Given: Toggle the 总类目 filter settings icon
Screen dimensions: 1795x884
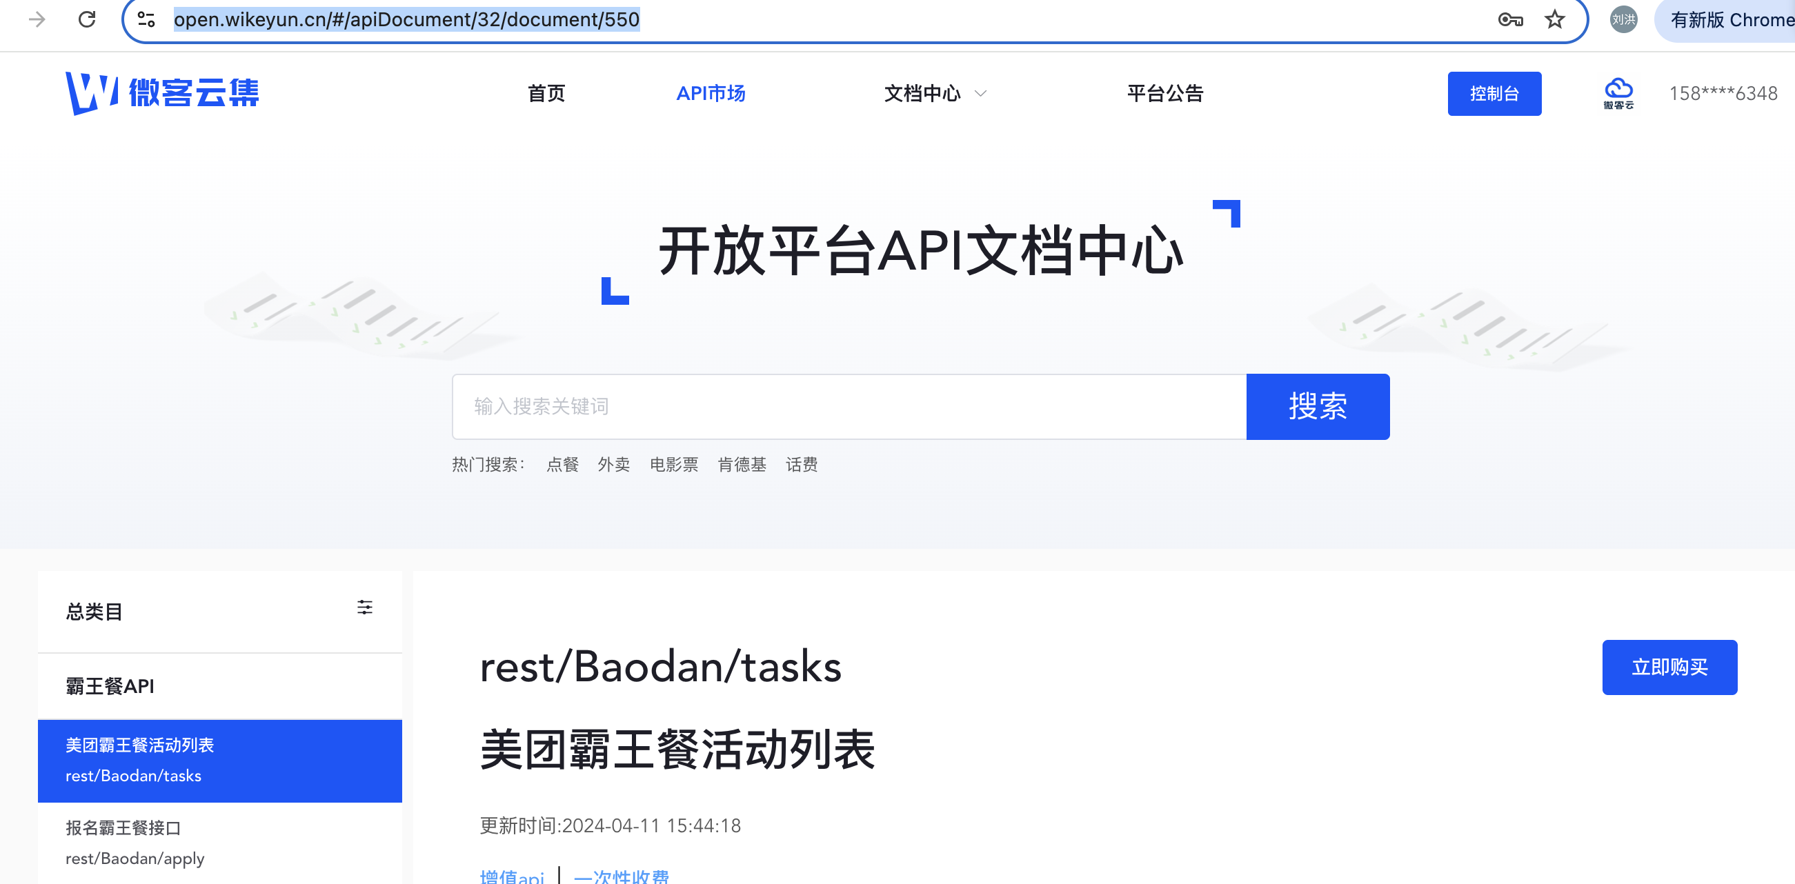Looking at the screenshot, I should 364,607.
